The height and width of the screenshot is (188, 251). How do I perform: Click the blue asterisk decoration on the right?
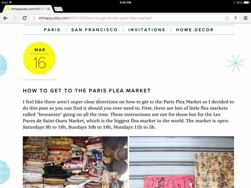tap(236, 63)
